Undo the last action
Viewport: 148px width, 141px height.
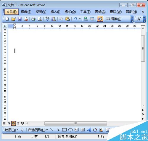75,19
